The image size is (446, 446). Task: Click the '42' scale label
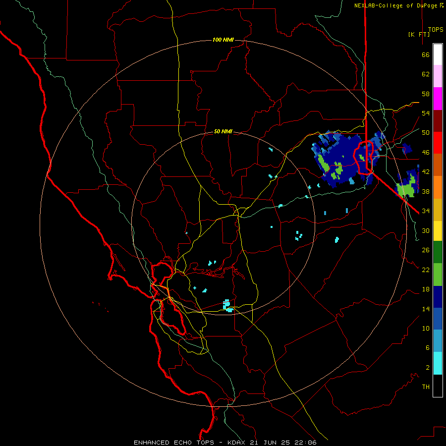click(426, 172)
